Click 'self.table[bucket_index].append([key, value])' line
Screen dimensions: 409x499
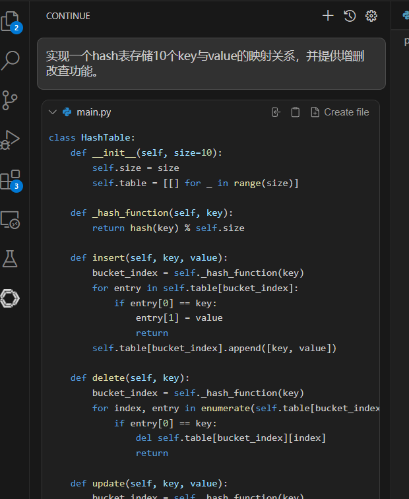pyautogui.click(x=214, y=348)
